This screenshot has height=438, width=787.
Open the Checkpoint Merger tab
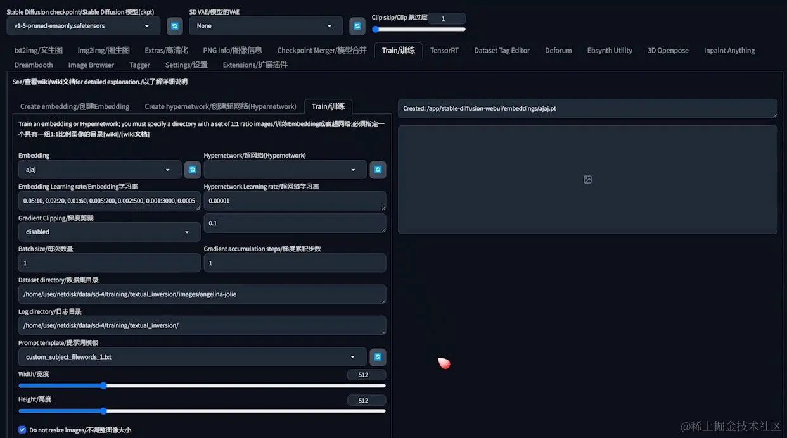[x=322, y=51]
